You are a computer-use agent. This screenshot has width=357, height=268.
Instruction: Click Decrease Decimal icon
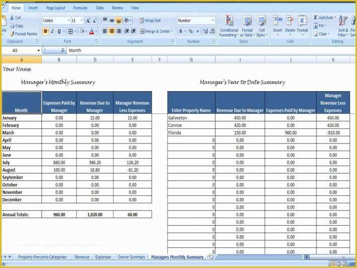212,31
